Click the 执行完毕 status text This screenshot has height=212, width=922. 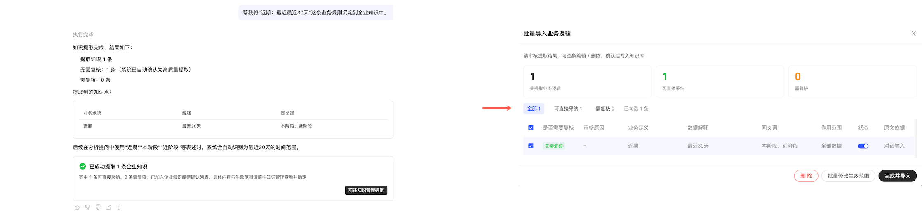[x=83, y=35]
